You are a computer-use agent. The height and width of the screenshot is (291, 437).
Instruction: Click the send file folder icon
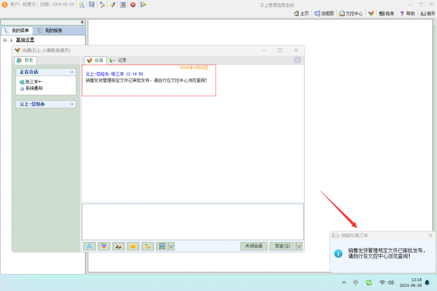coord(148,246)
